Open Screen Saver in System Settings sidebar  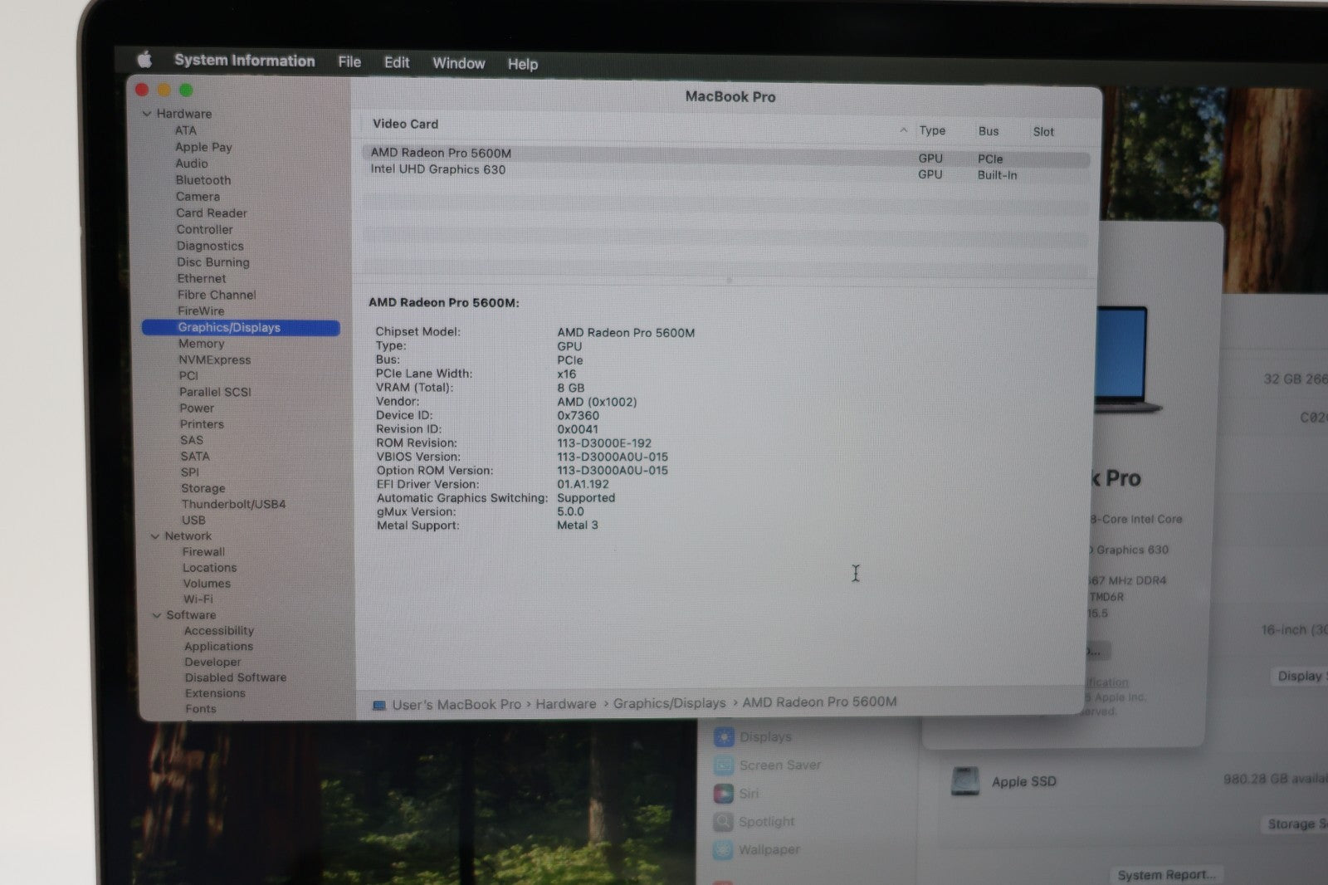[779, 765]
